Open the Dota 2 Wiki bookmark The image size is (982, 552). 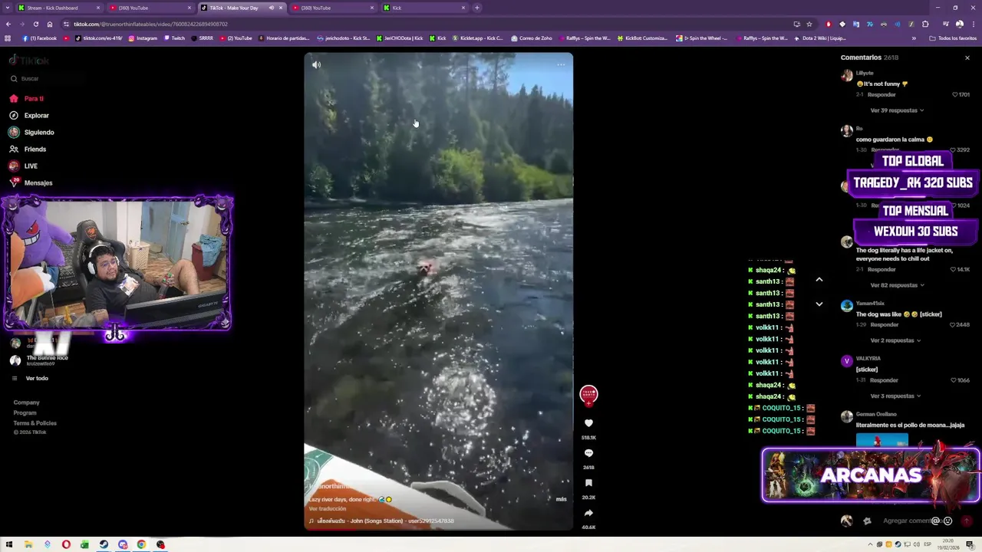819,38
